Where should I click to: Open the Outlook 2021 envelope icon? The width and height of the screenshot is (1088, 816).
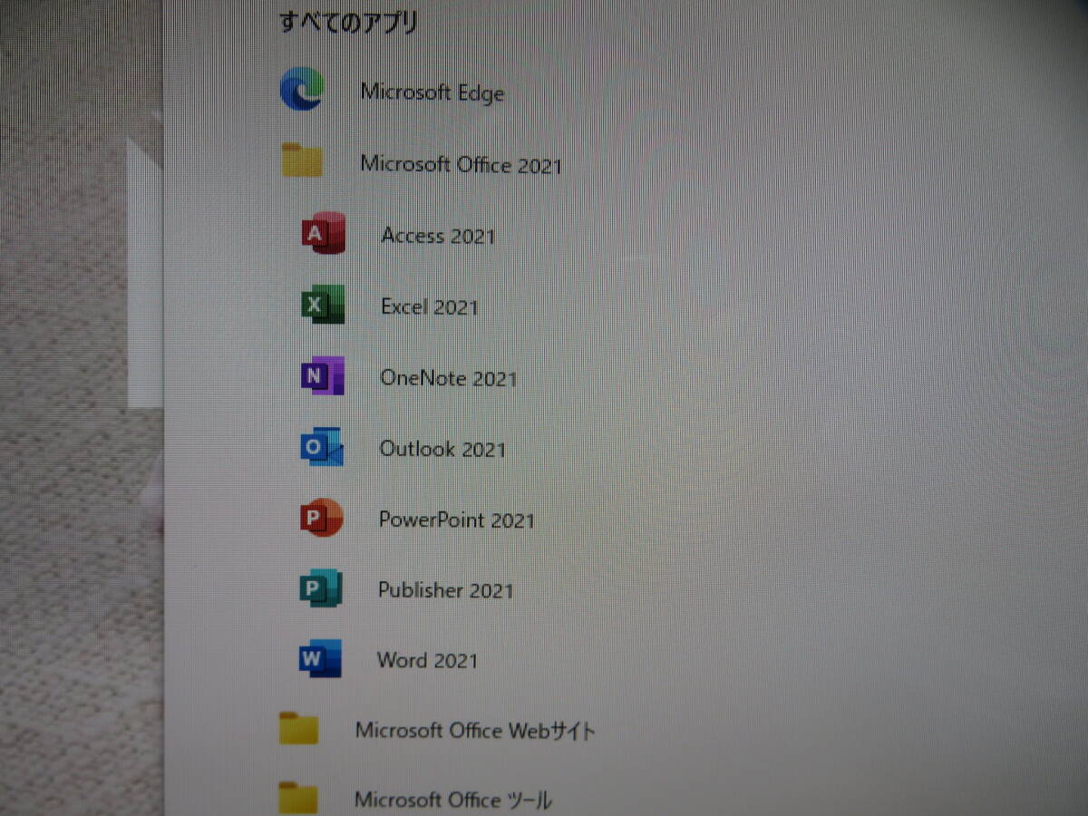click(322, 447)
